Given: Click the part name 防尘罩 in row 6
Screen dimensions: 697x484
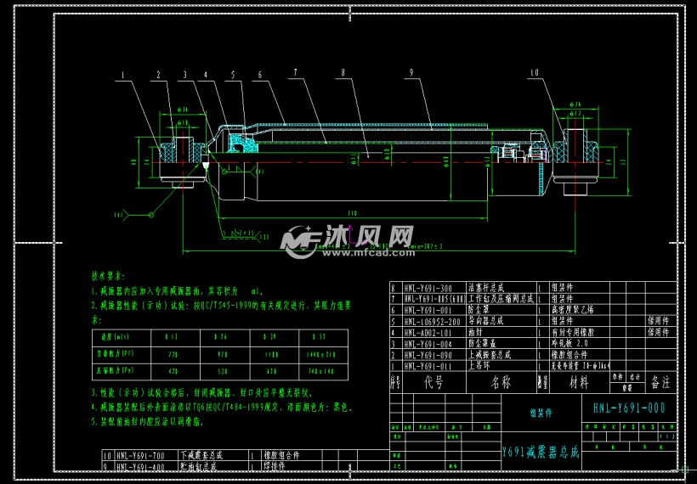Looking at the screenshot, I should click(479, 309).
